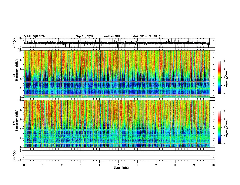The image size is (240, 185).
Task: Click the "-3" label on ch.1 color bar
Action: click(223, 61)
